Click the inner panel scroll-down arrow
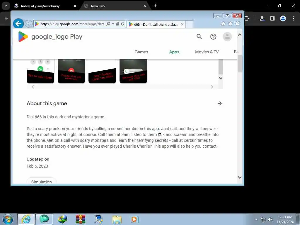 click(x=221, y=78)
